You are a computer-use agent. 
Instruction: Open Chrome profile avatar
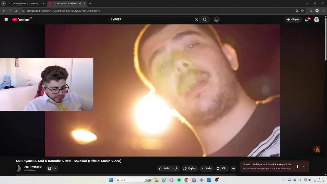click(317, 11)
